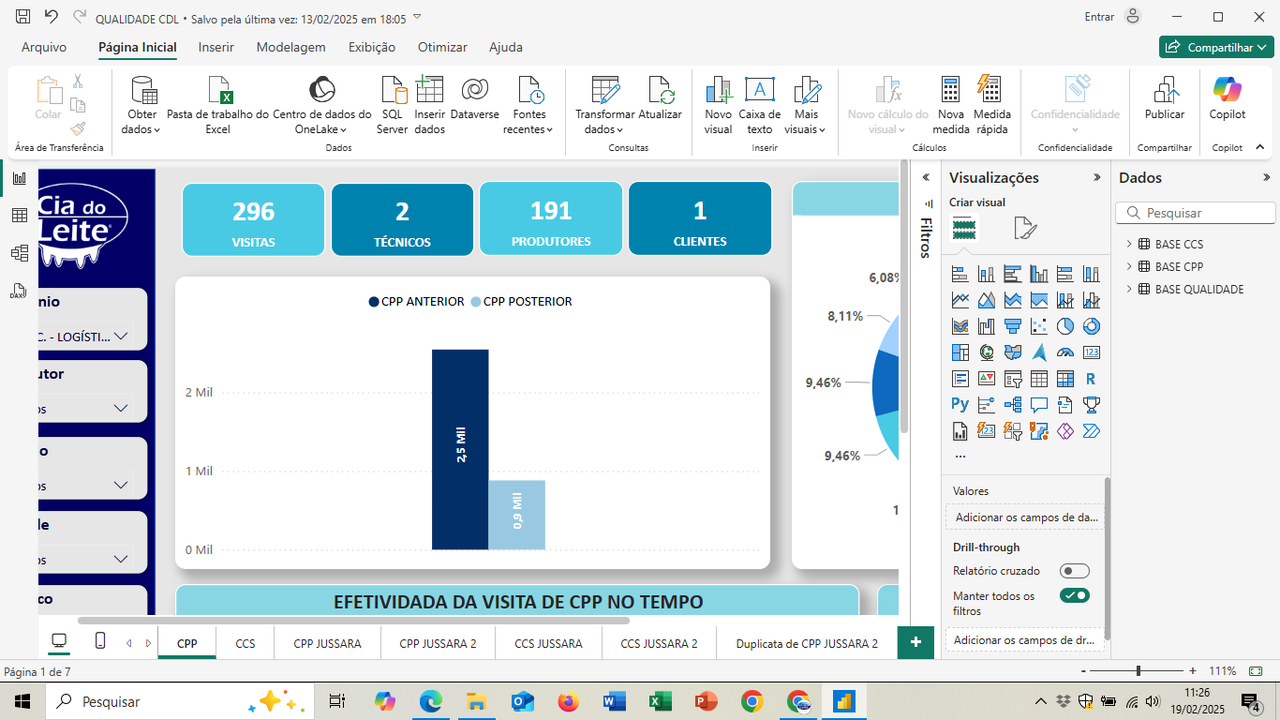This screenshot has height=720, width=1280.
Task: Switch to the CCS JUSSARA page
Action: pyautogui.click(x=548, y=643)
